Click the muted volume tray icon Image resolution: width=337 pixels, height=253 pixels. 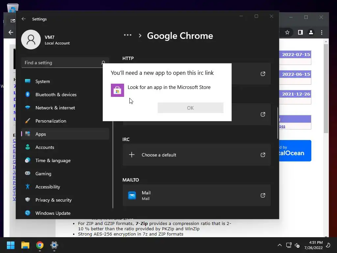297,245
